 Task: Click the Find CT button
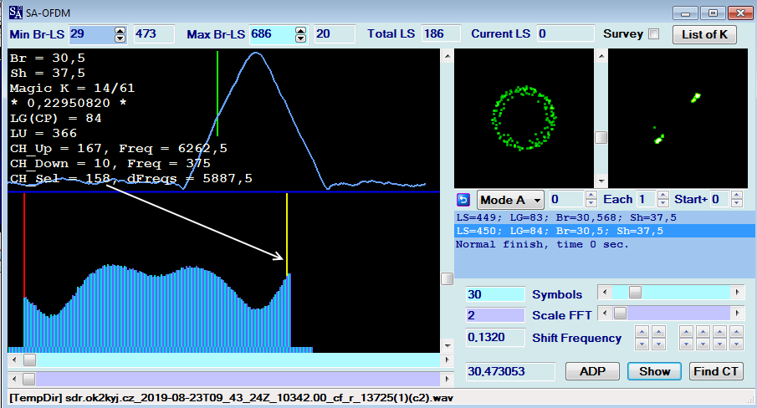[x=715, y=371]
